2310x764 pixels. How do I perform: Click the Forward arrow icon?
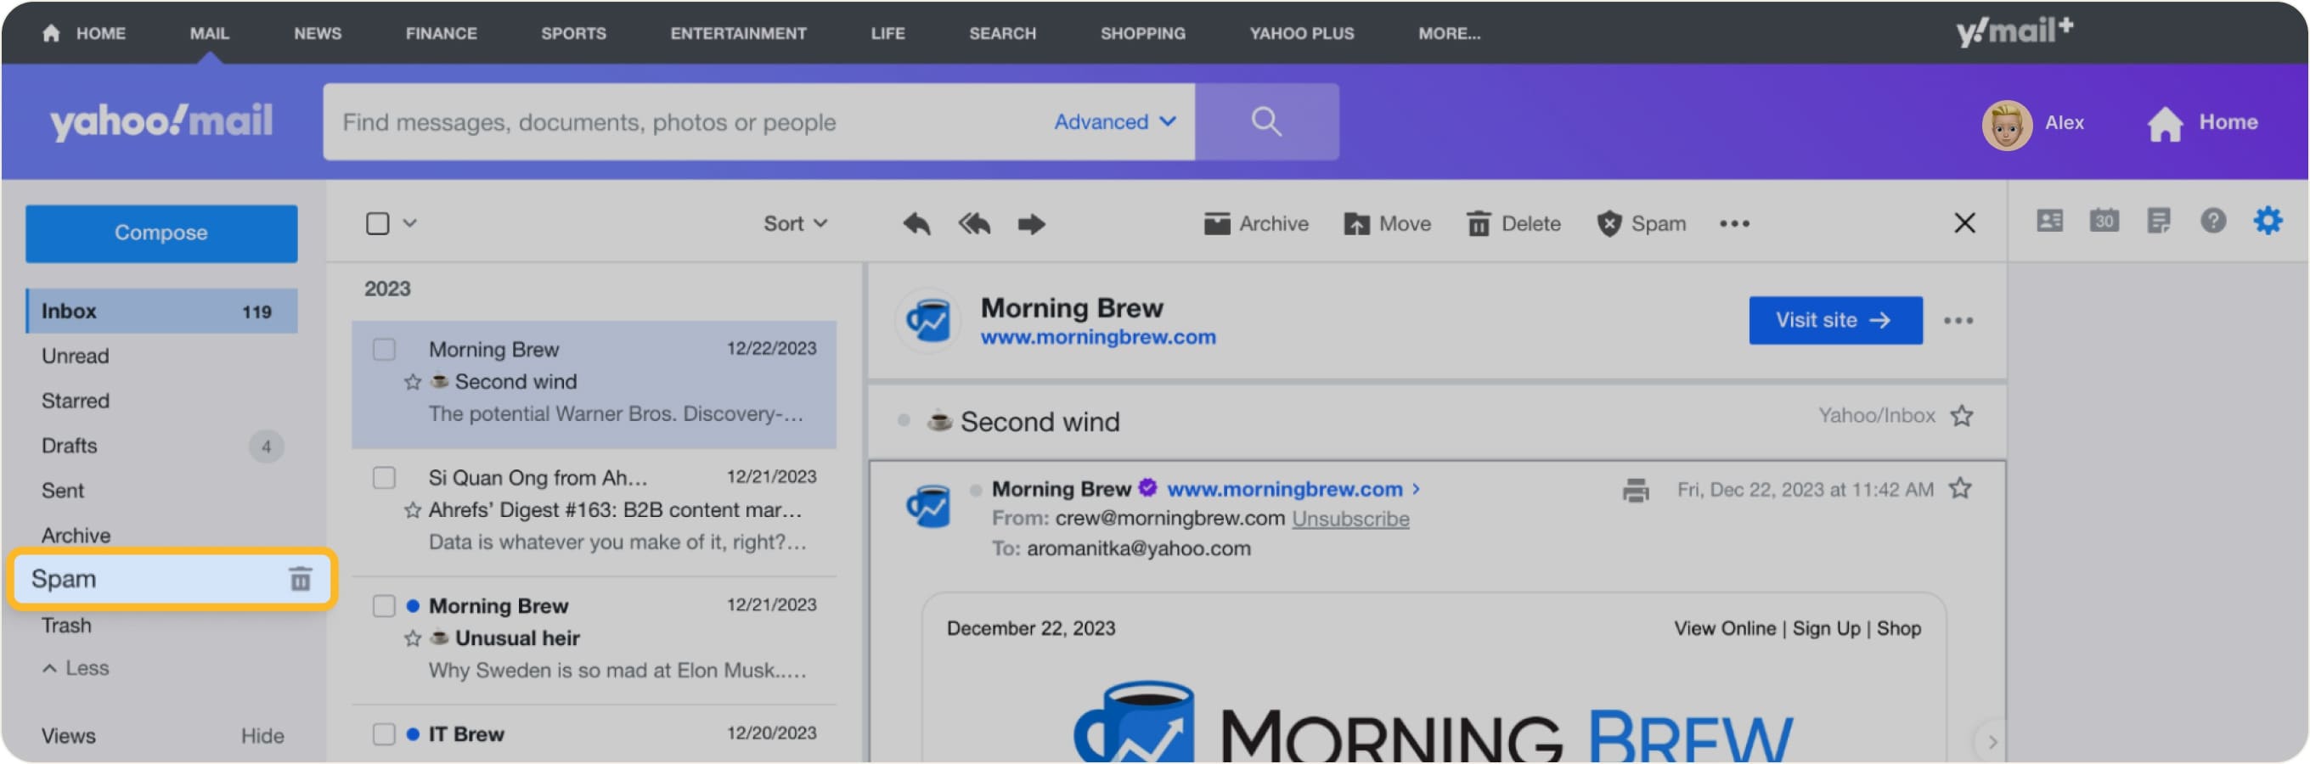pos(1031,223)
